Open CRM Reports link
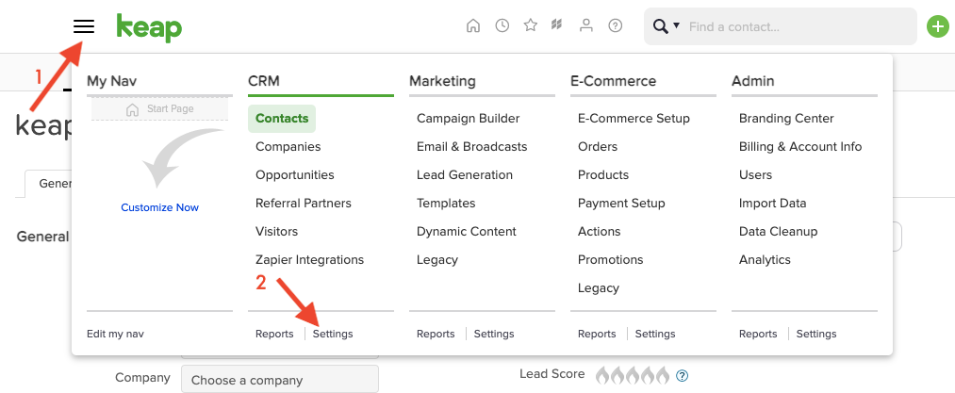This screenshot has width=955, height=393. click(274, 334)
